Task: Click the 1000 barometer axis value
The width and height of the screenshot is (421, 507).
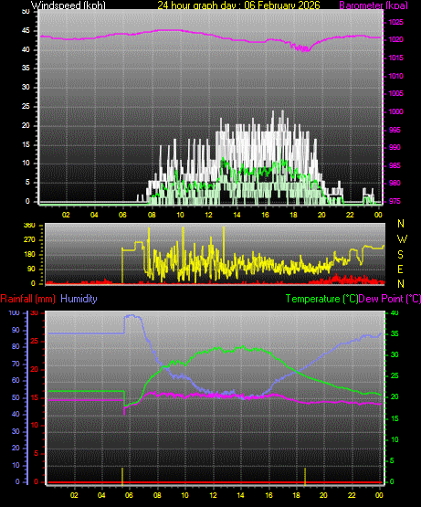Action: 395,111
